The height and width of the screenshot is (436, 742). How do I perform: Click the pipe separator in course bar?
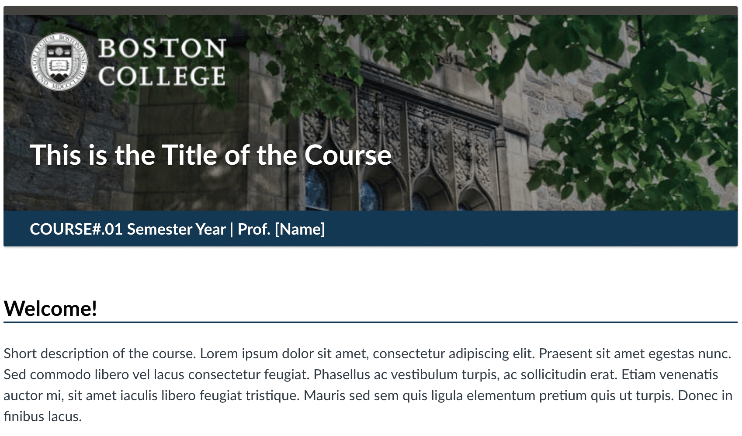(232, 229)
